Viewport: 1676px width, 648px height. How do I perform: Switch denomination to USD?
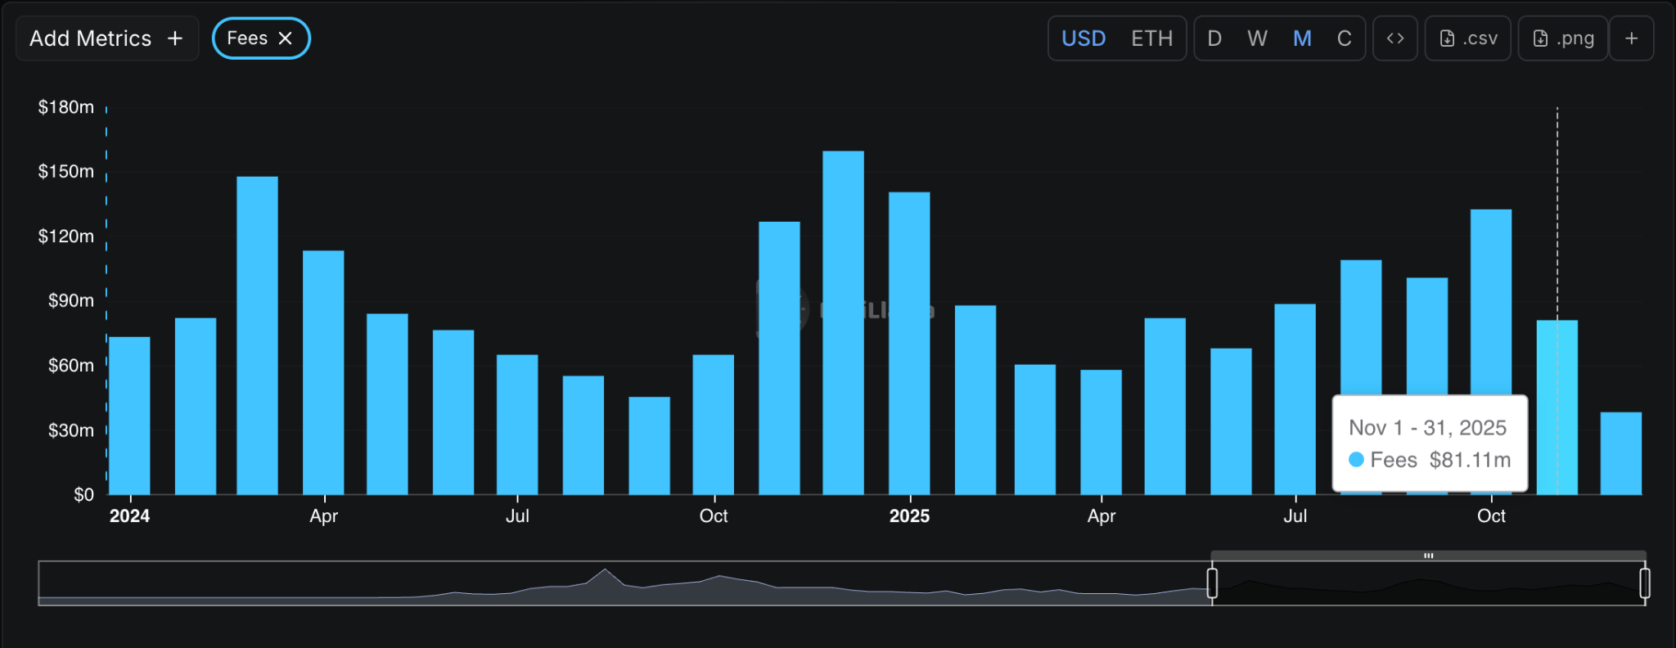(1084, 38)
